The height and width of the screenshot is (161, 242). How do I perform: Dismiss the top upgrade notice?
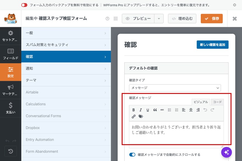pos(235,5)
